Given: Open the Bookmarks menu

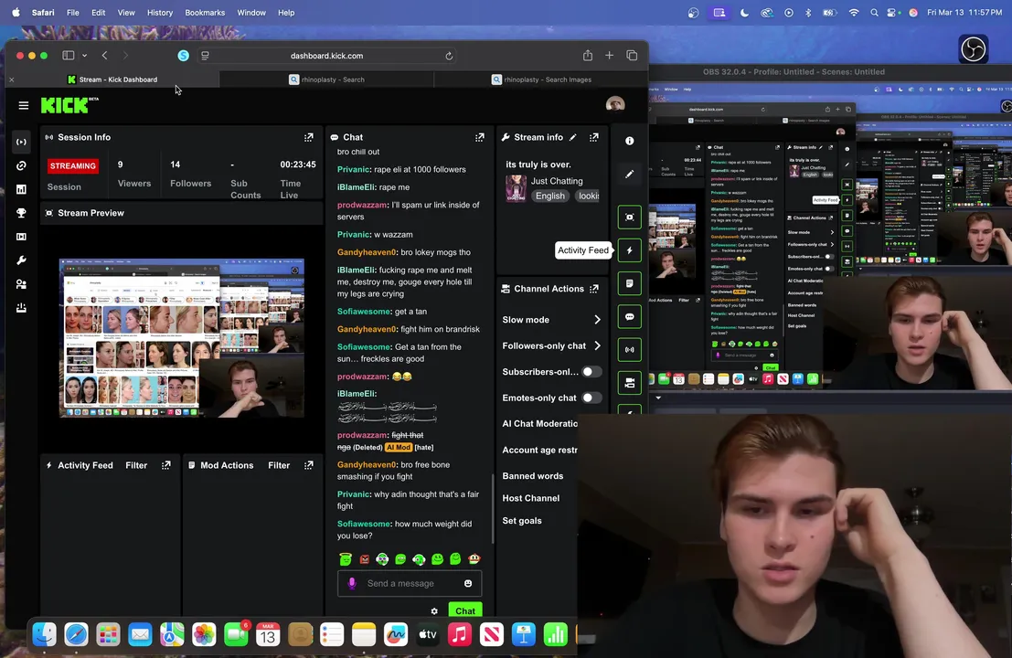Looking at the screenshot, I should (x=205, y=12).
